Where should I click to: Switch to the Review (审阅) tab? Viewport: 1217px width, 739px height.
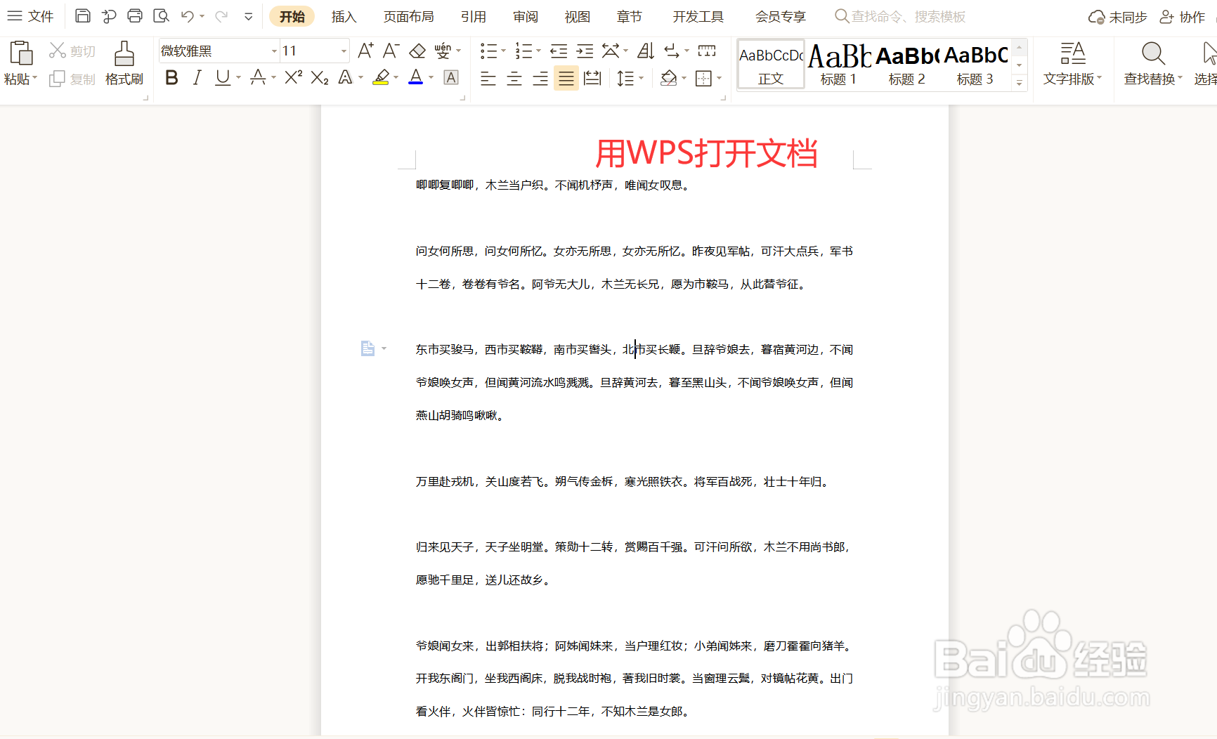click(525, 16)
